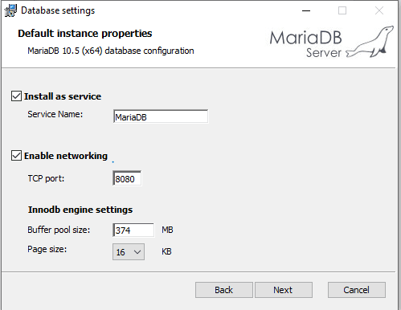The height and width of the screenshot is (310, 401).
Task: Click 'MariaDB 10.5 (x64) database configuration' text
Action: [x=111, y=51]
